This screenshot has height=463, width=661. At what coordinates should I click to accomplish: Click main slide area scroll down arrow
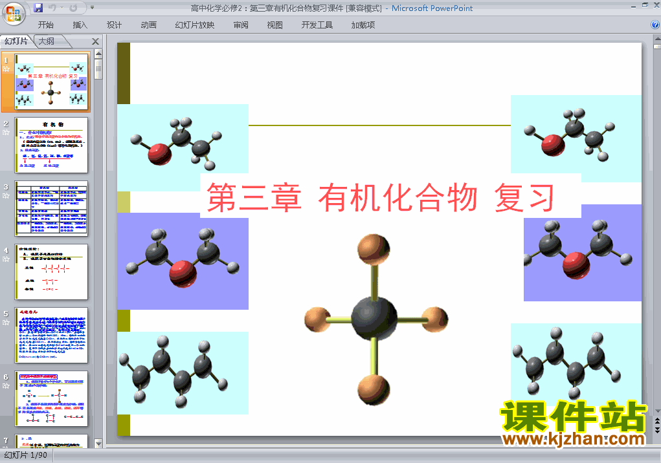[657, 411]
